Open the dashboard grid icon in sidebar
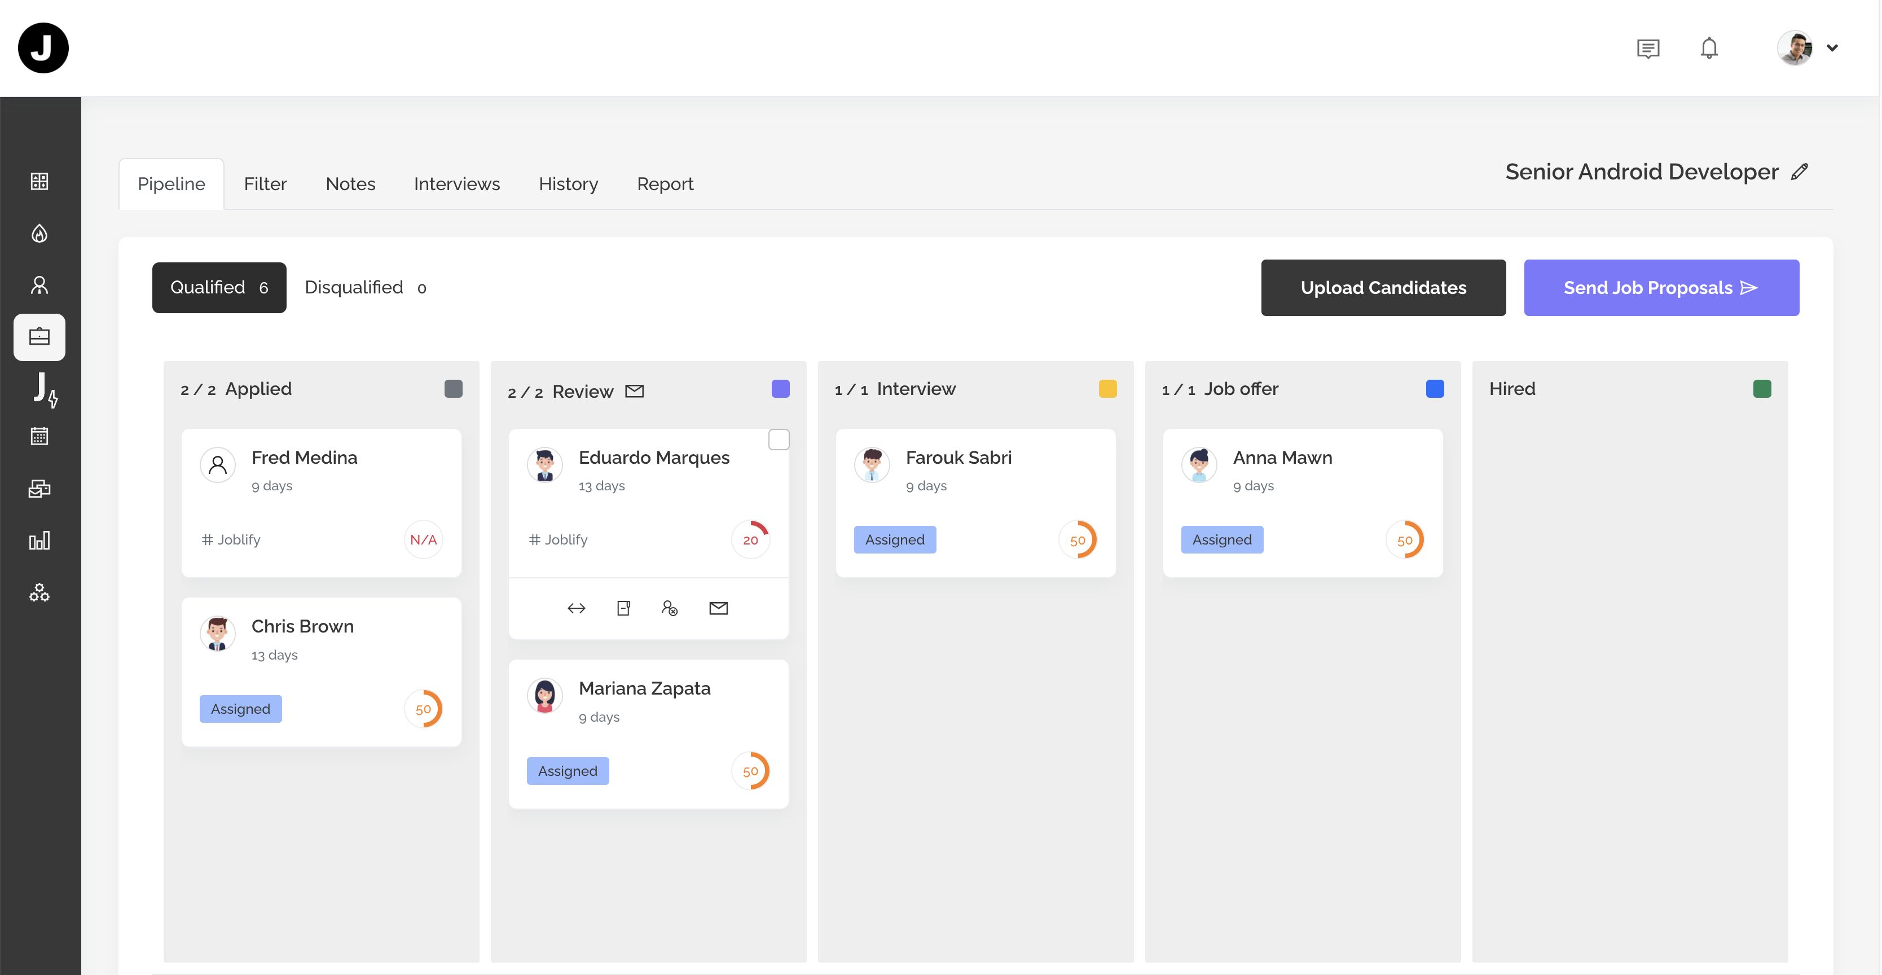This screenshot has width=1882, height=975. 39,181
